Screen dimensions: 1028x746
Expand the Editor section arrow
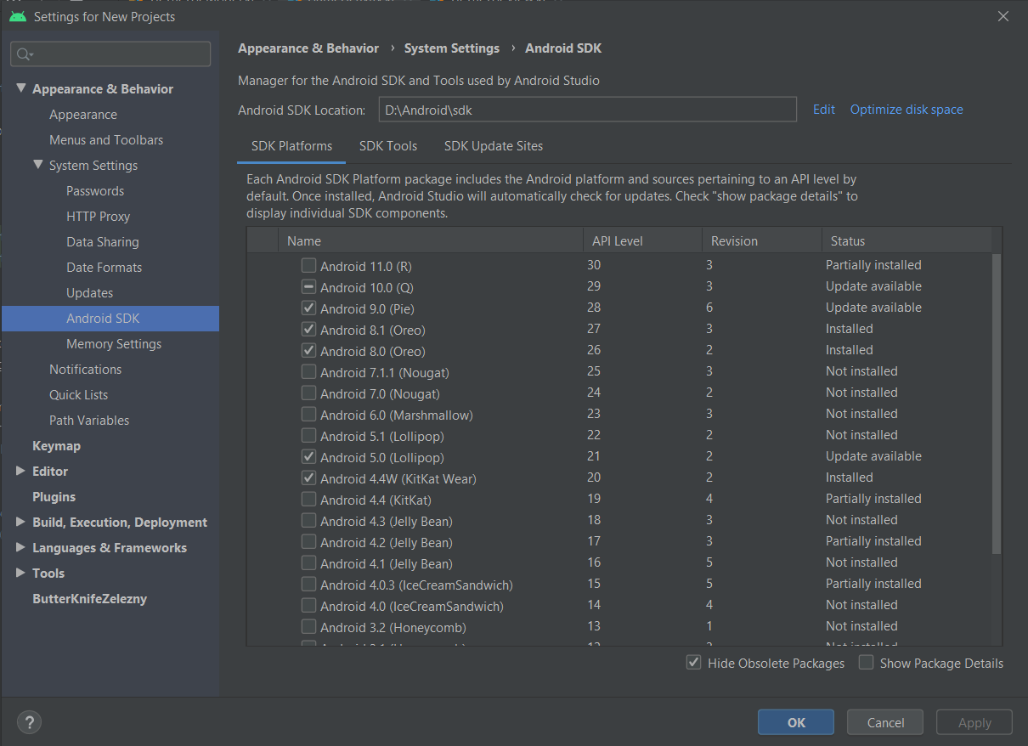point(21,471)
